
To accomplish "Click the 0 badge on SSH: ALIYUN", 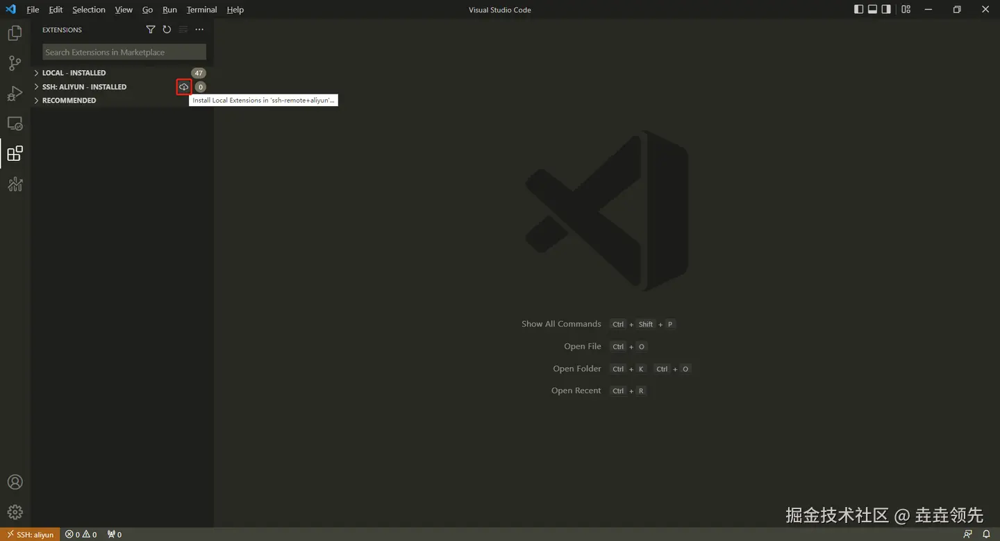I will (200, 87).
